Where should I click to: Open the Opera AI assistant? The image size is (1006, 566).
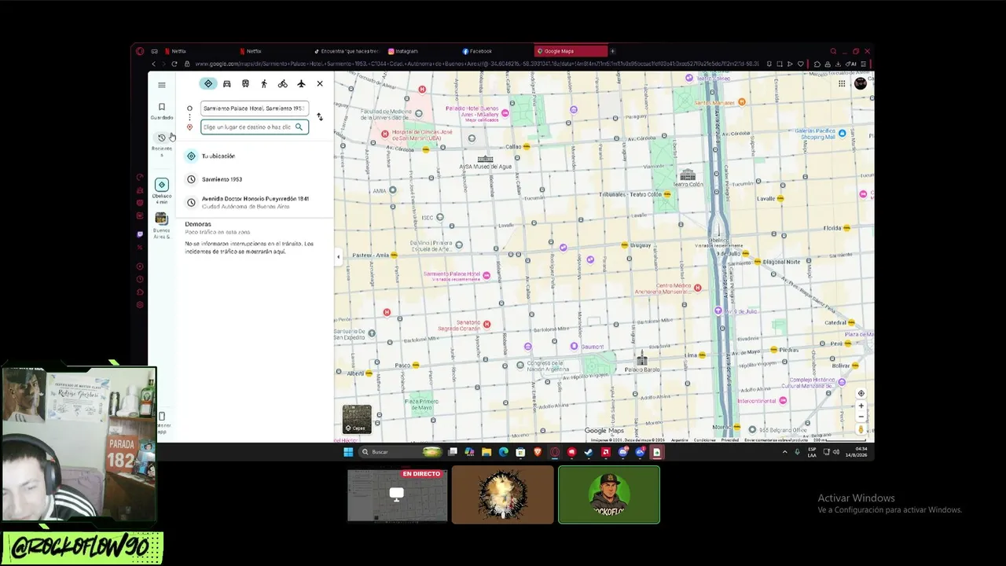[x=851, y=64]
